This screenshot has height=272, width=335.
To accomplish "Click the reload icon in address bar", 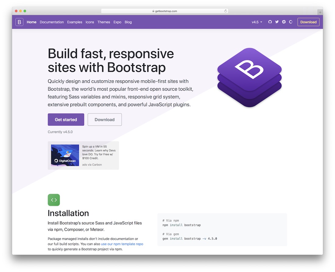I will click(225, 11).
